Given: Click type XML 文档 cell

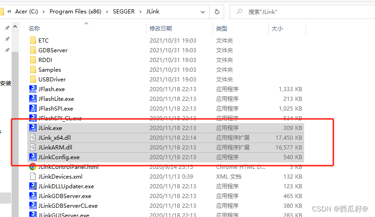Looking at the screenshot, I should [x=229, y=177].
